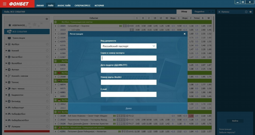The image size is (255, 135).
Task: Close the Регистрация dialog with X
Action: point(185,34)
